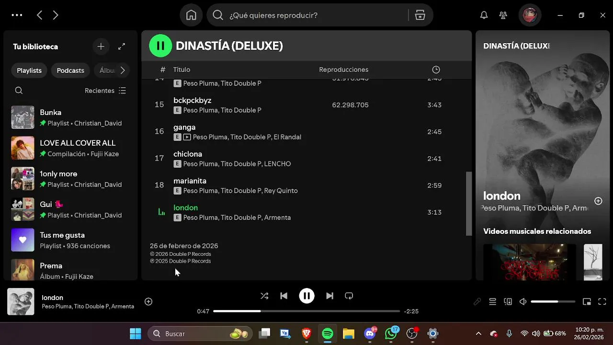Select the track marianita

190,181
